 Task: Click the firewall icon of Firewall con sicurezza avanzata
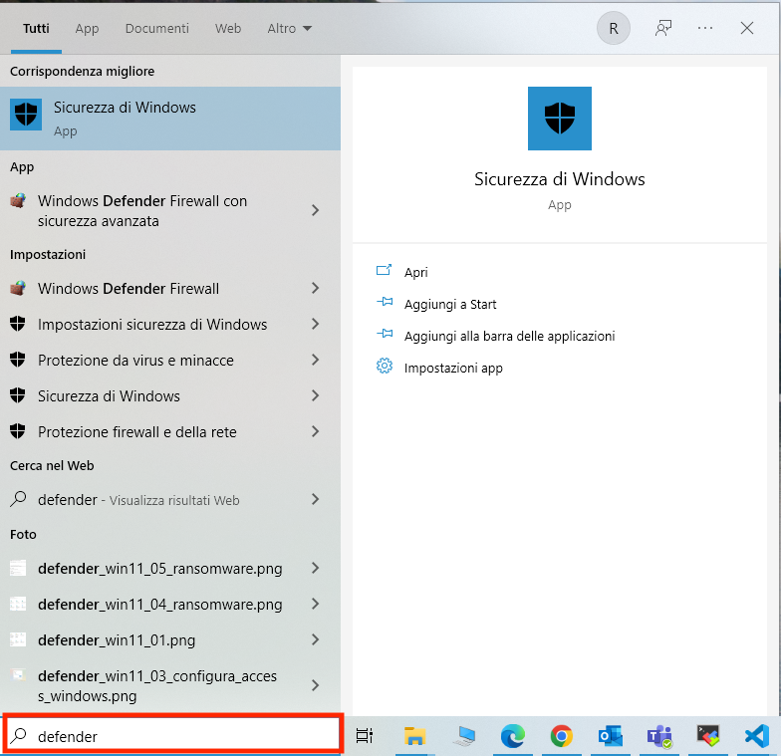click(x=18, y=201)
